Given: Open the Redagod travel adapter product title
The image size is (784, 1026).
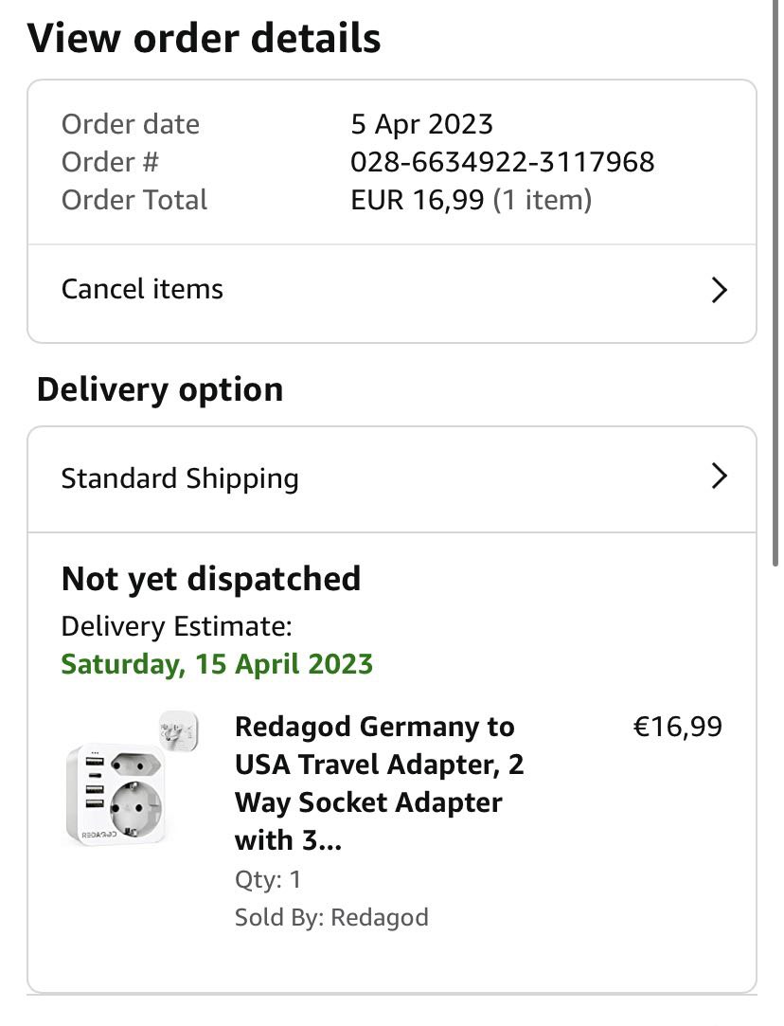Looking at the screenshot, I should 379,783.
